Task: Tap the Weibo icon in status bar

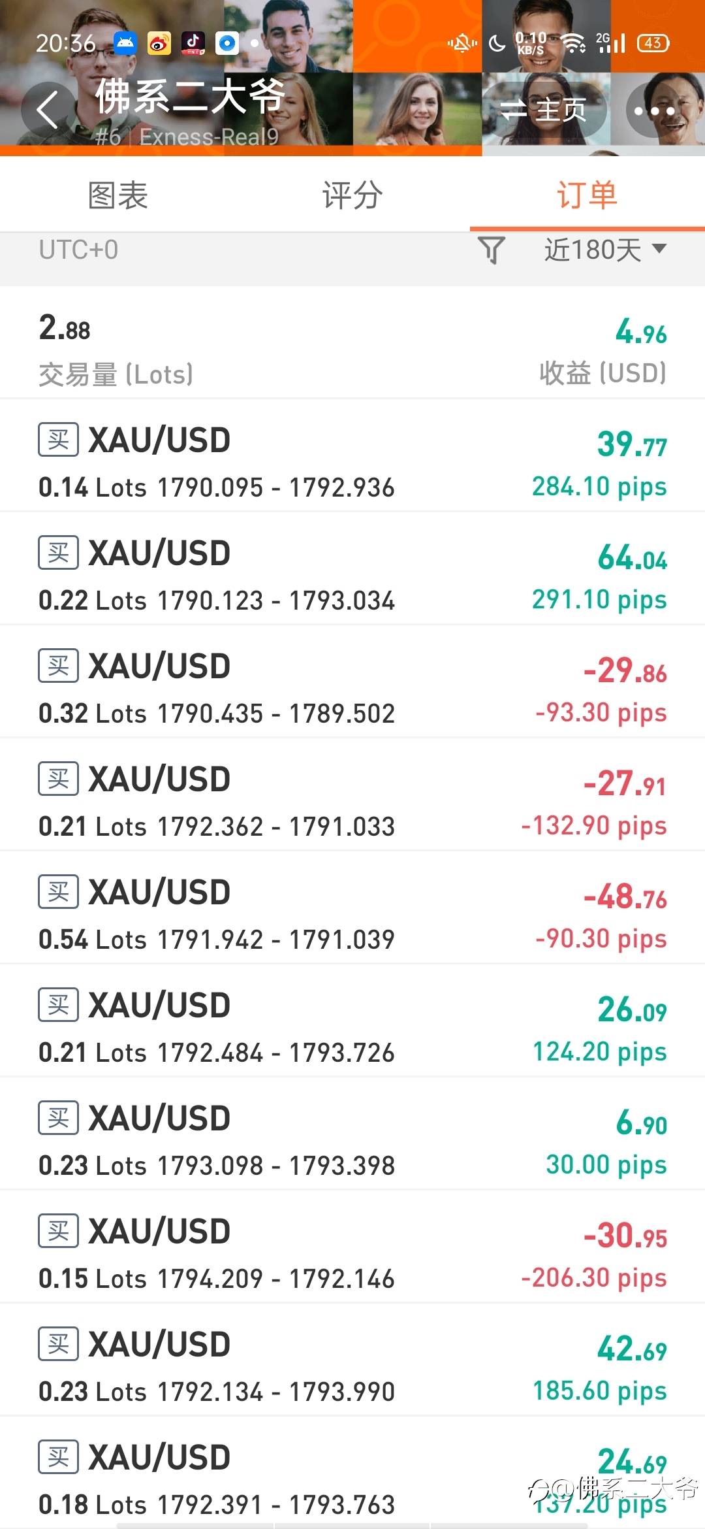Action: click(x=159, y=43)
